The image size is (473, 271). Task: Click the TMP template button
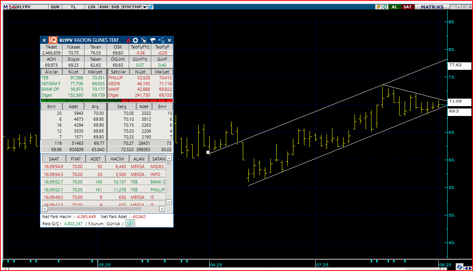(136, 7)
